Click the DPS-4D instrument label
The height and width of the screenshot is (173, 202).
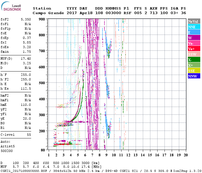[112, 171]
